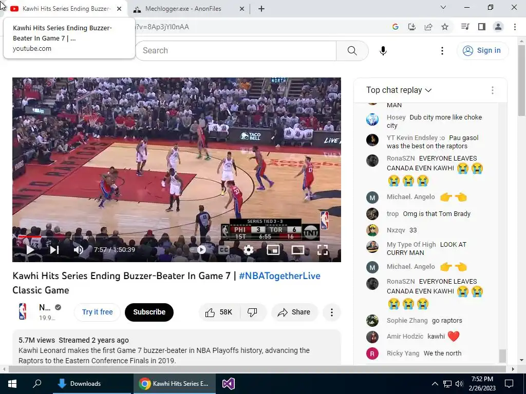The image size is (526, 394).
Task: Show hidden system tray icons
Action: pyautogui.click(x=435, y=384)
